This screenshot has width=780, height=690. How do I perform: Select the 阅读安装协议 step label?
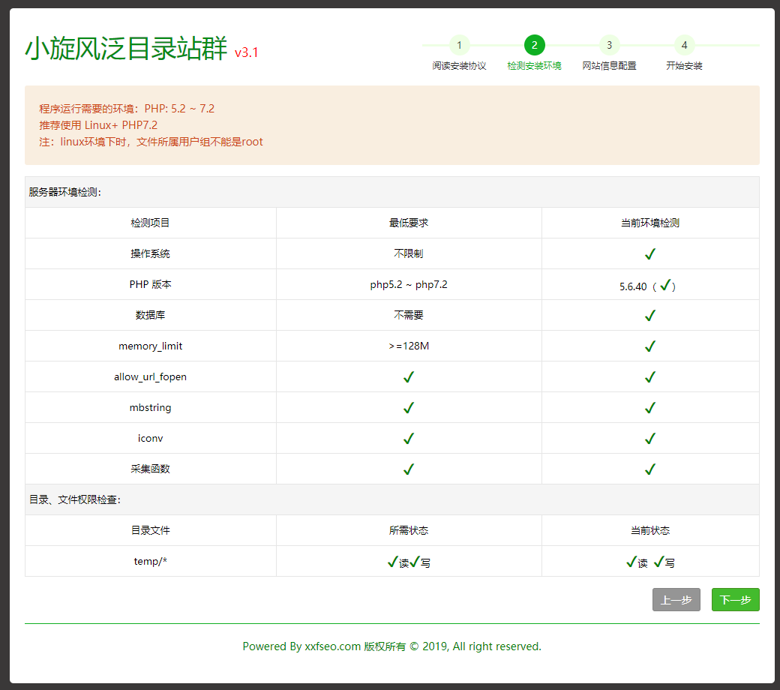[459, 66]
